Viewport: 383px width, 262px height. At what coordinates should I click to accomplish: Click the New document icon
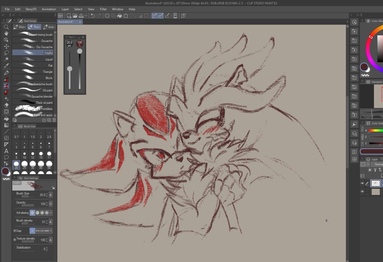point(69,15)
